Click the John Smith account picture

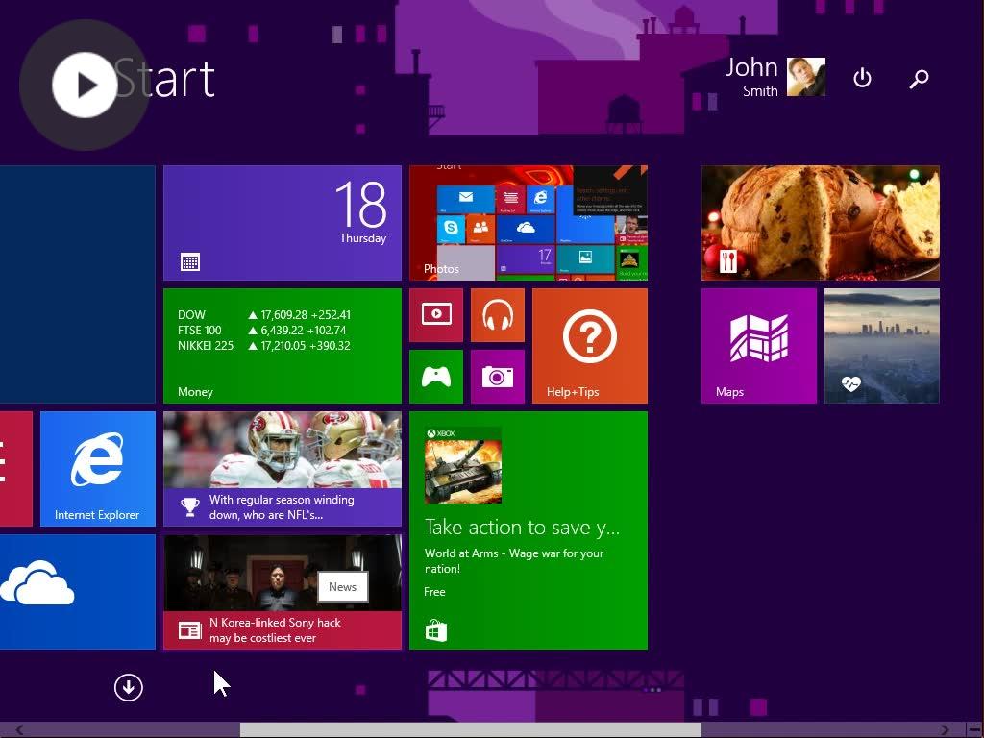point(806,77)
